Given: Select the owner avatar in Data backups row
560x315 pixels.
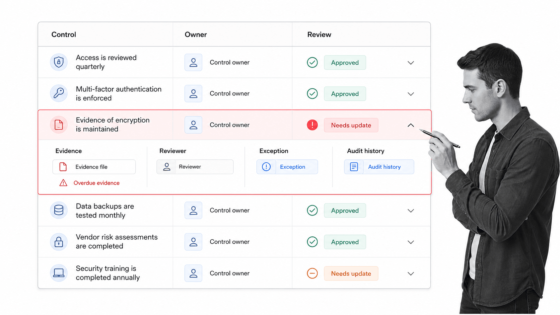Looking at the screenshot, I should tap(193, 210).
